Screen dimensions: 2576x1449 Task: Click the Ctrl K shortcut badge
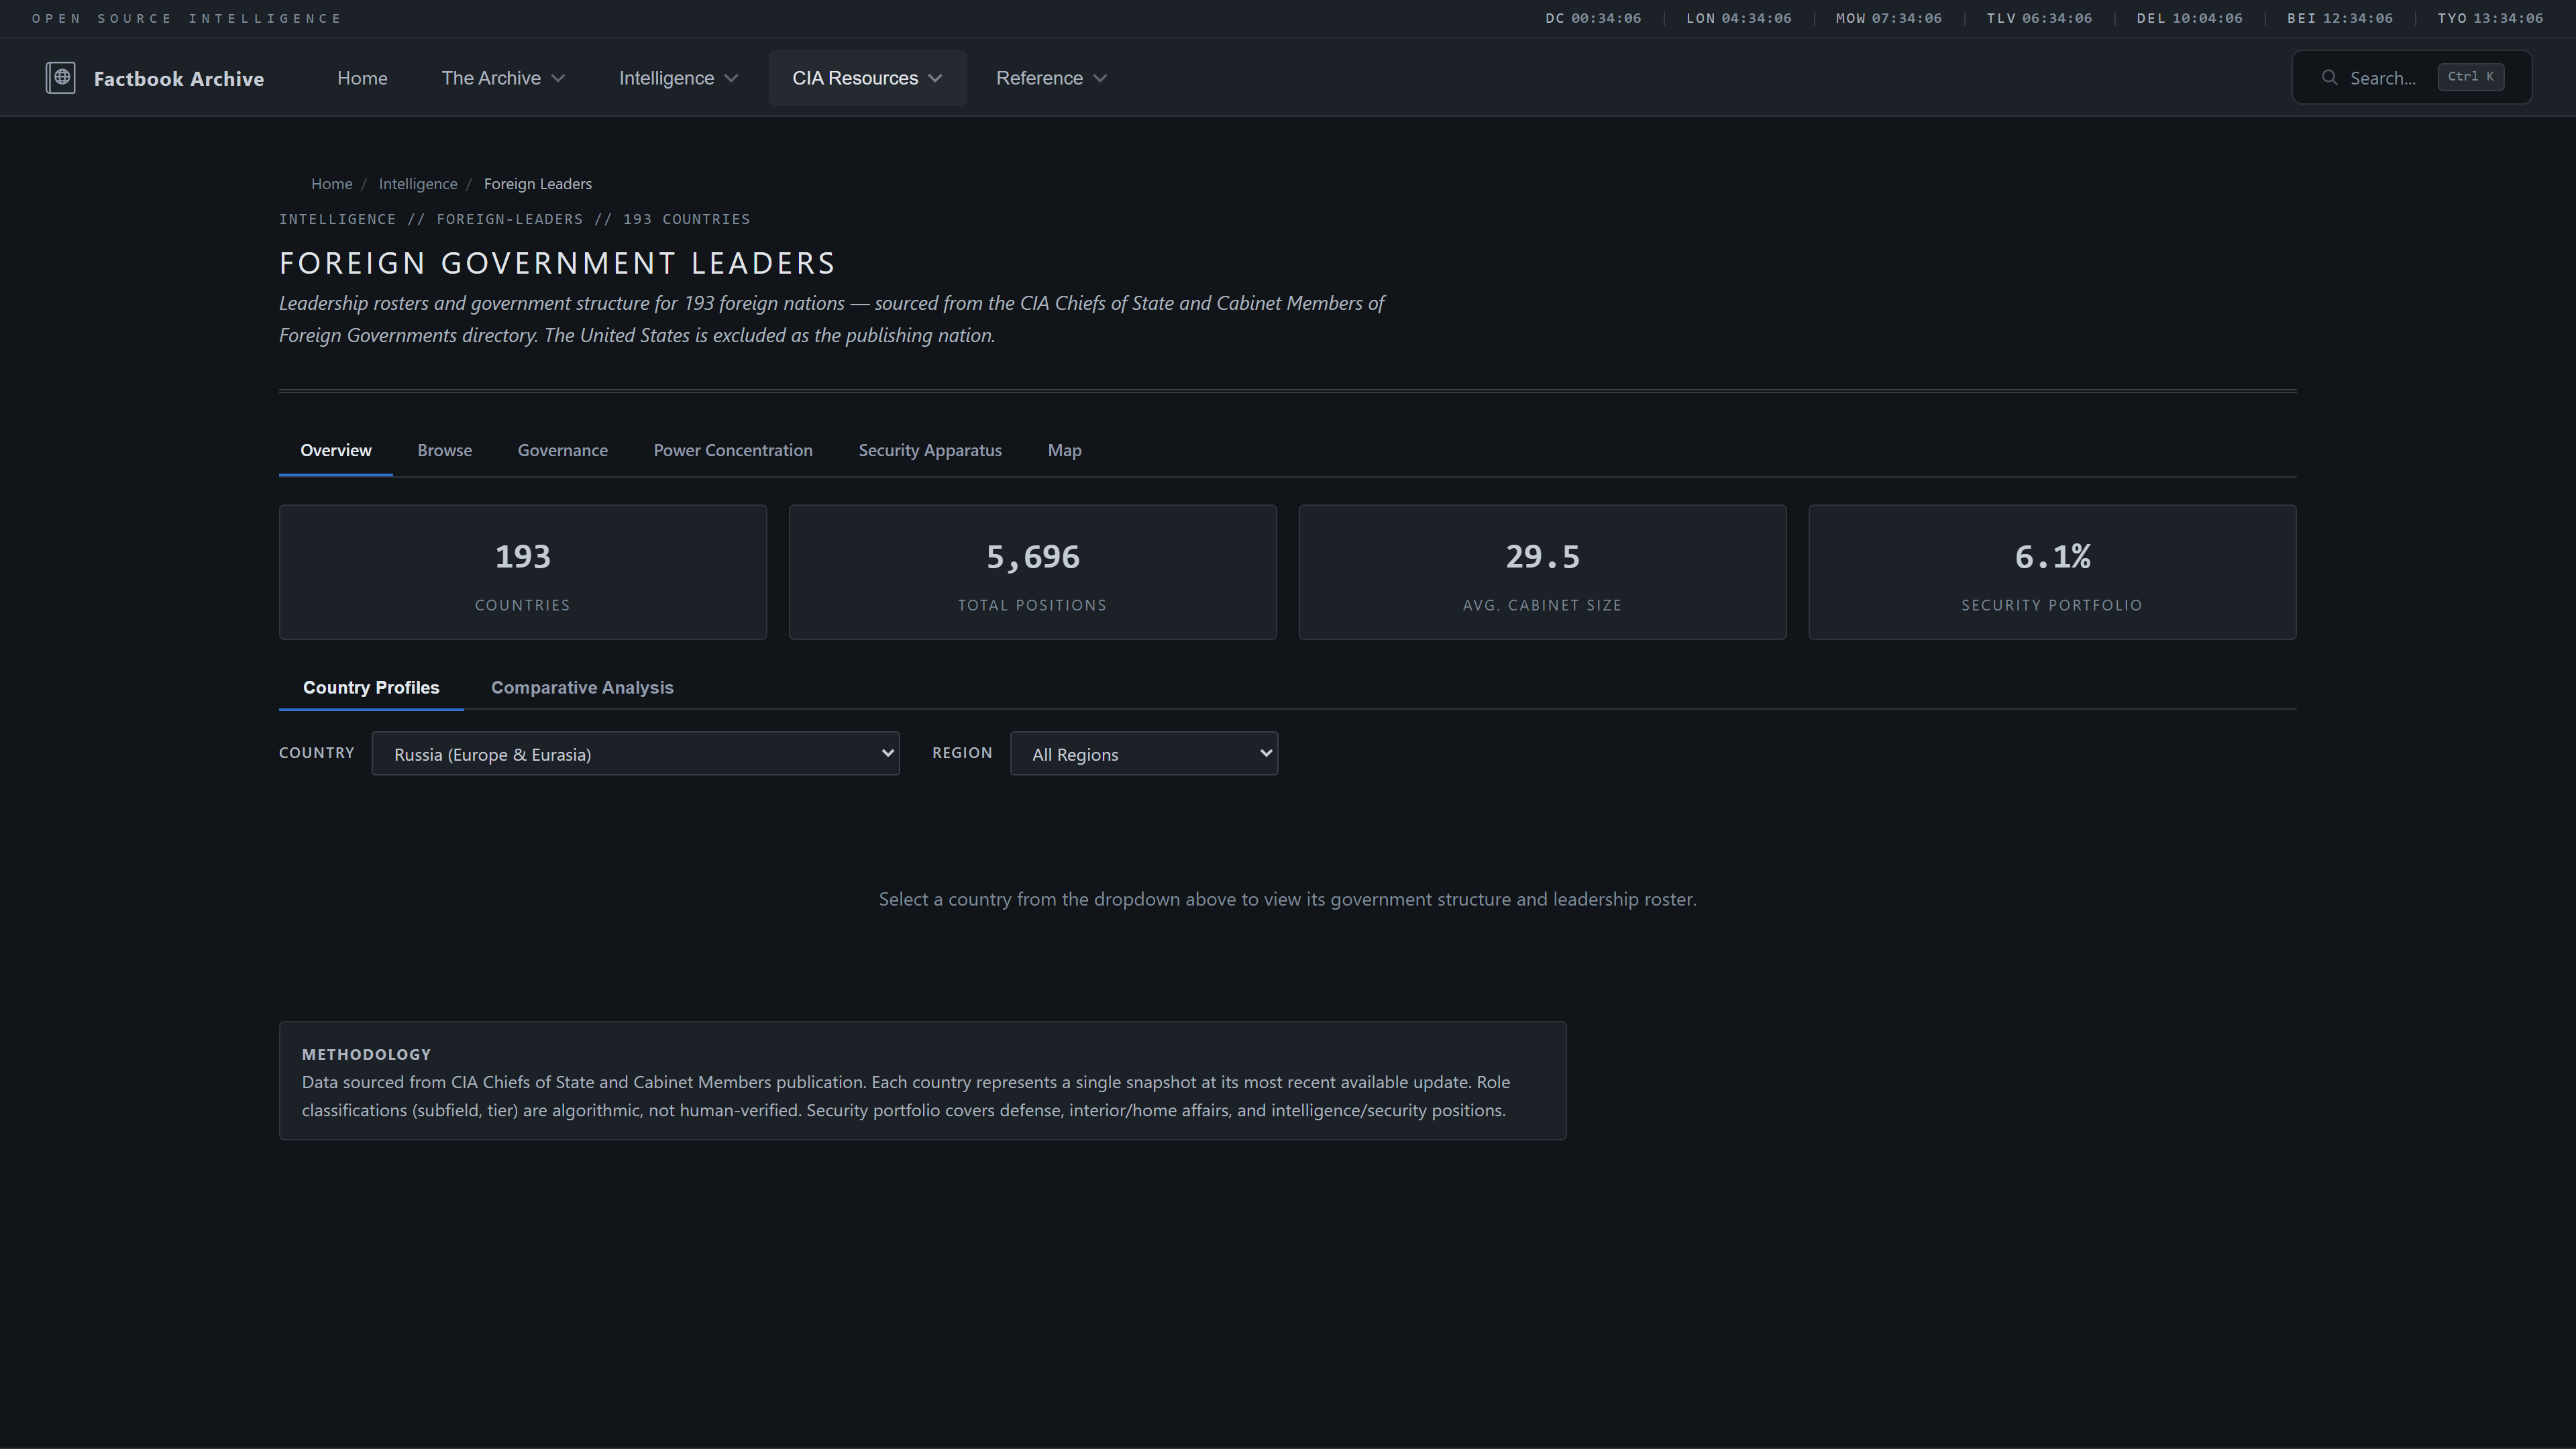[x=2470, y=77]
